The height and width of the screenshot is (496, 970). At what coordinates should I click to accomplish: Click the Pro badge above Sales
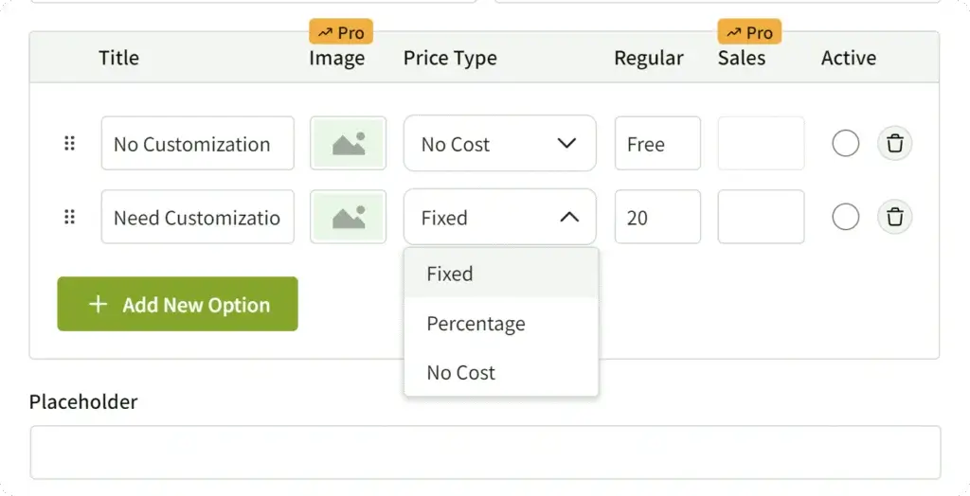(749, 32)
